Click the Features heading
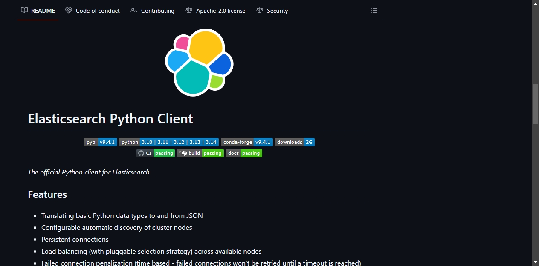 point(47,194)
